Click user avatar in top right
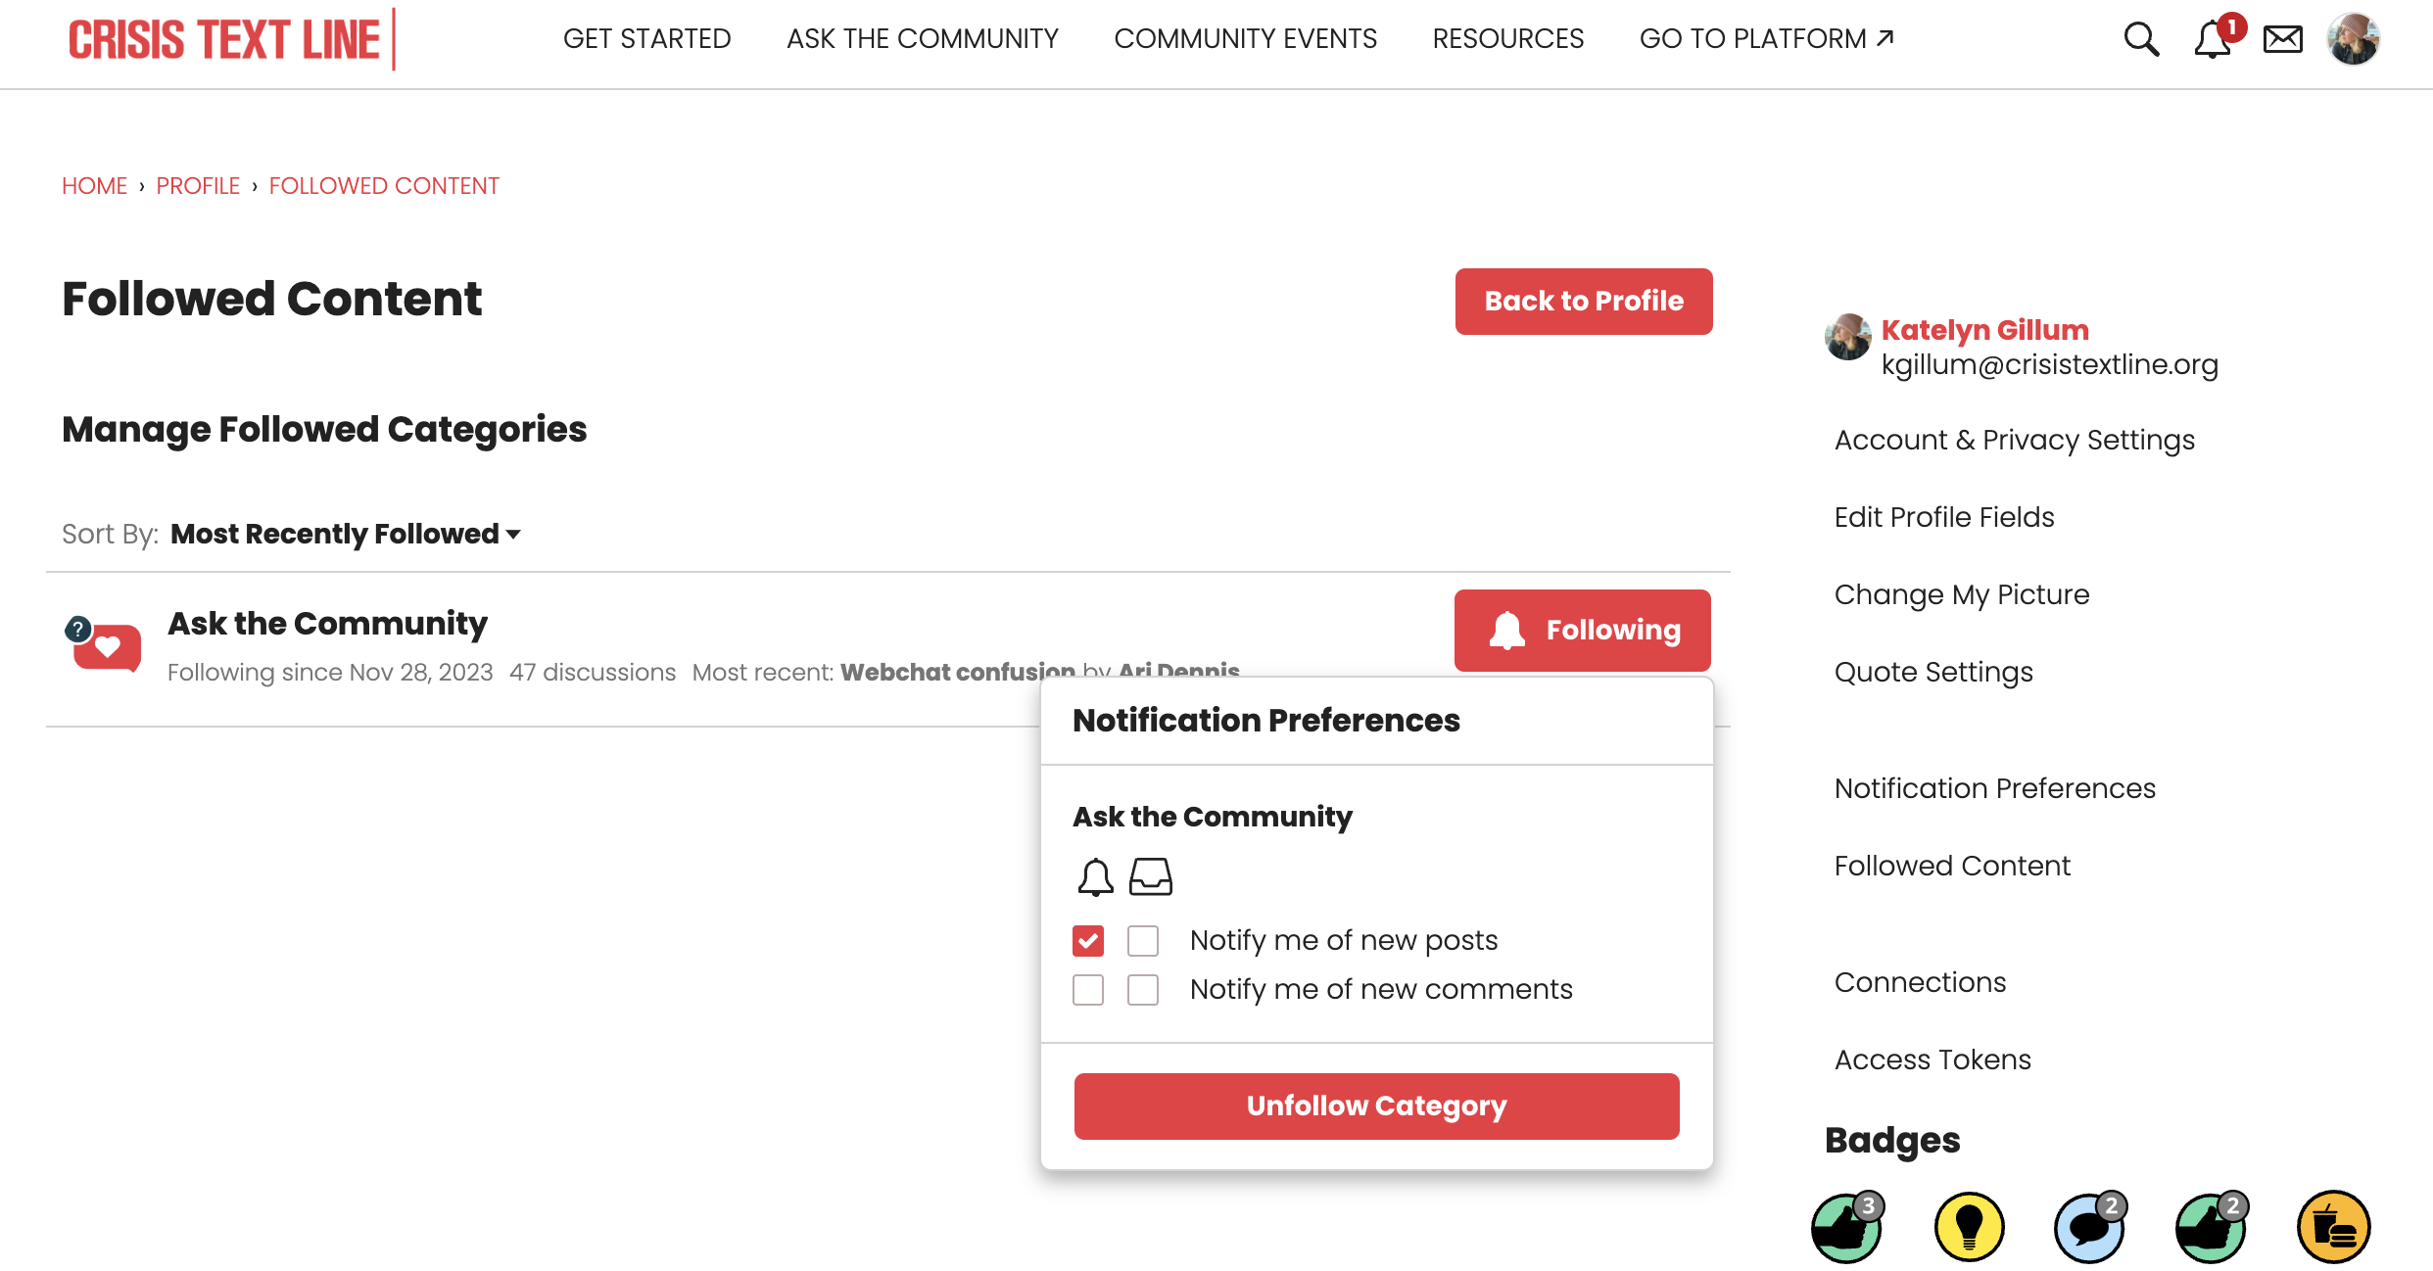Image resolution: width=2433 pixels, height=1271 pixels. click(x=2354, y=39)
